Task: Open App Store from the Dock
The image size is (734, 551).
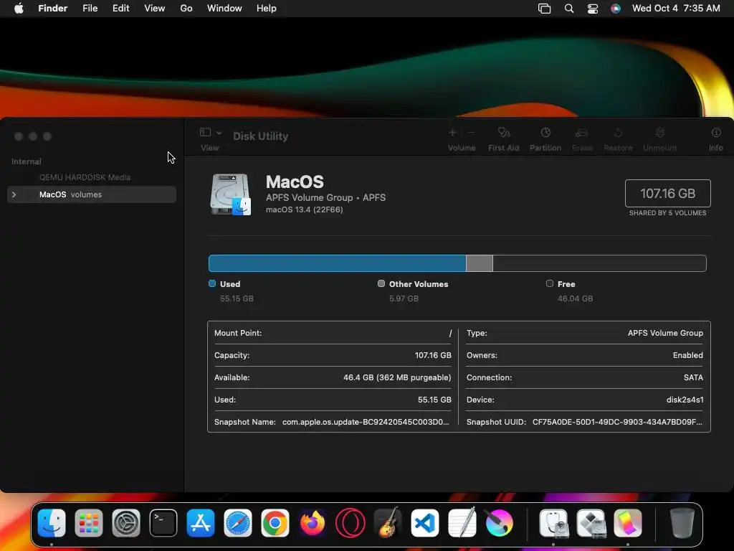Action: [x=201, y=523]
